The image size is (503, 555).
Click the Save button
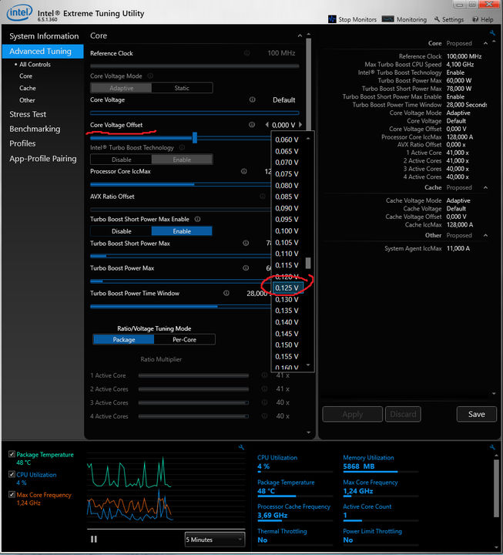tap(477, 414)
